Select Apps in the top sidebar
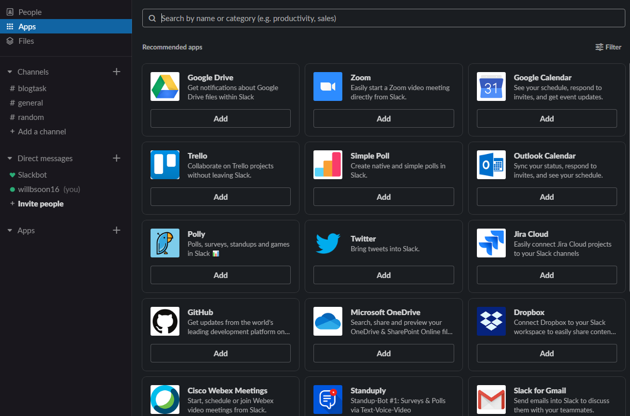Viewport: 630px width, 416px height. (66, 26)
